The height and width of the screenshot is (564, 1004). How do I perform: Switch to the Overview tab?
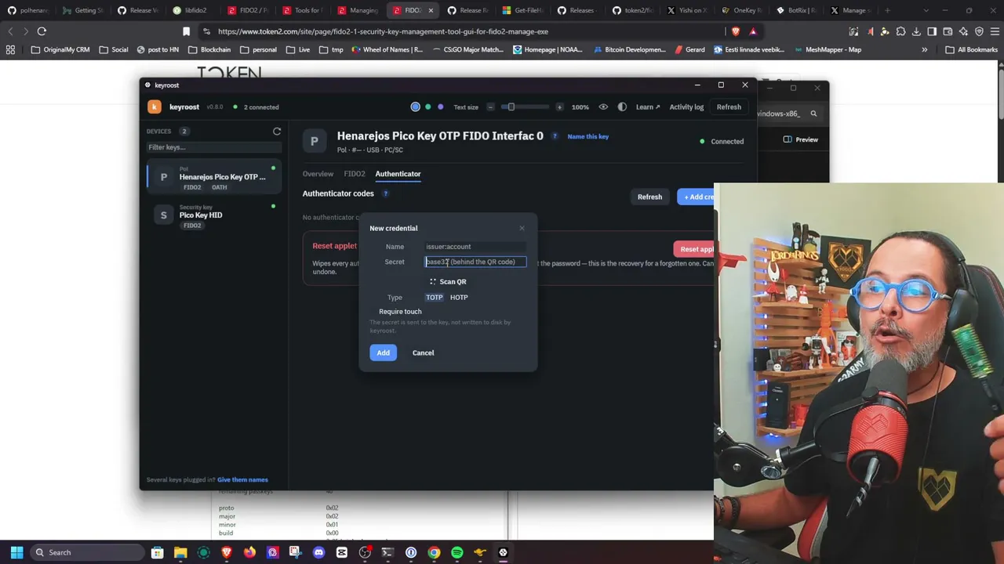point(318,174)
